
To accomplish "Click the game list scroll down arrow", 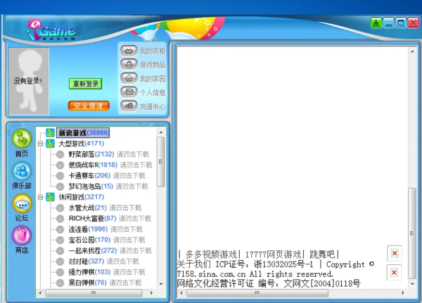I will point(161,283).
